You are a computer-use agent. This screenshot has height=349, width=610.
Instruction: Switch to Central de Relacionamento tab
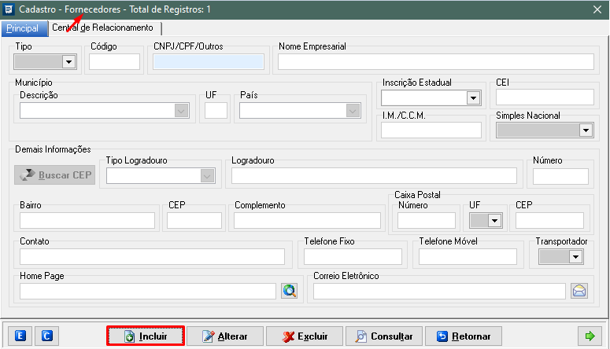(103, 28)
